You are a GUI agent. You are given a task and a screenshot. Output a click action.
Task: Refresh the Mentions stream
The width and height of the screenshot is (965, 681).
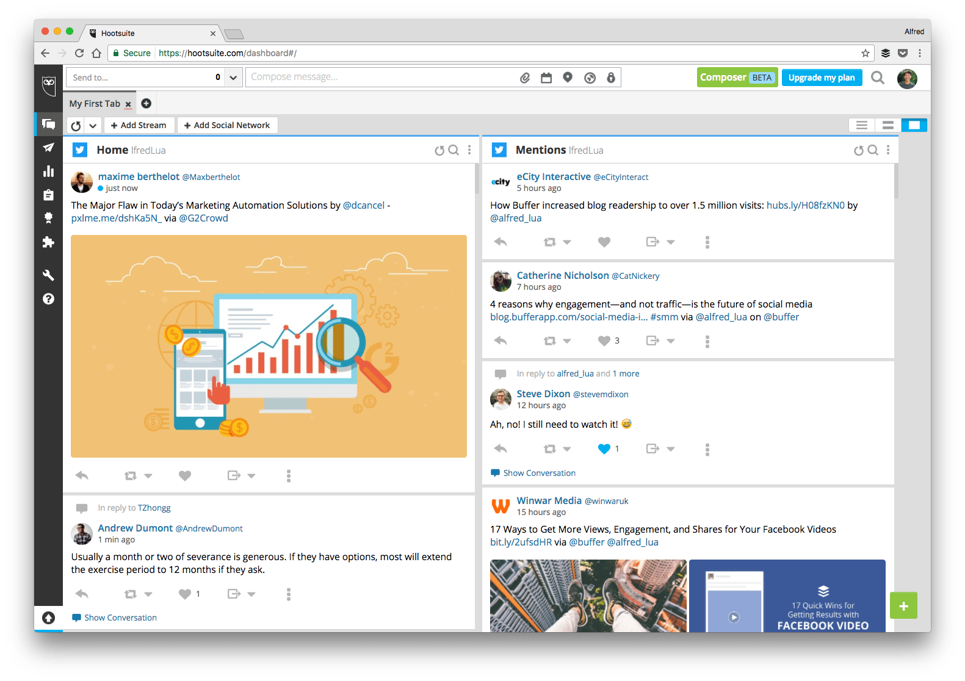pos(858,150)
